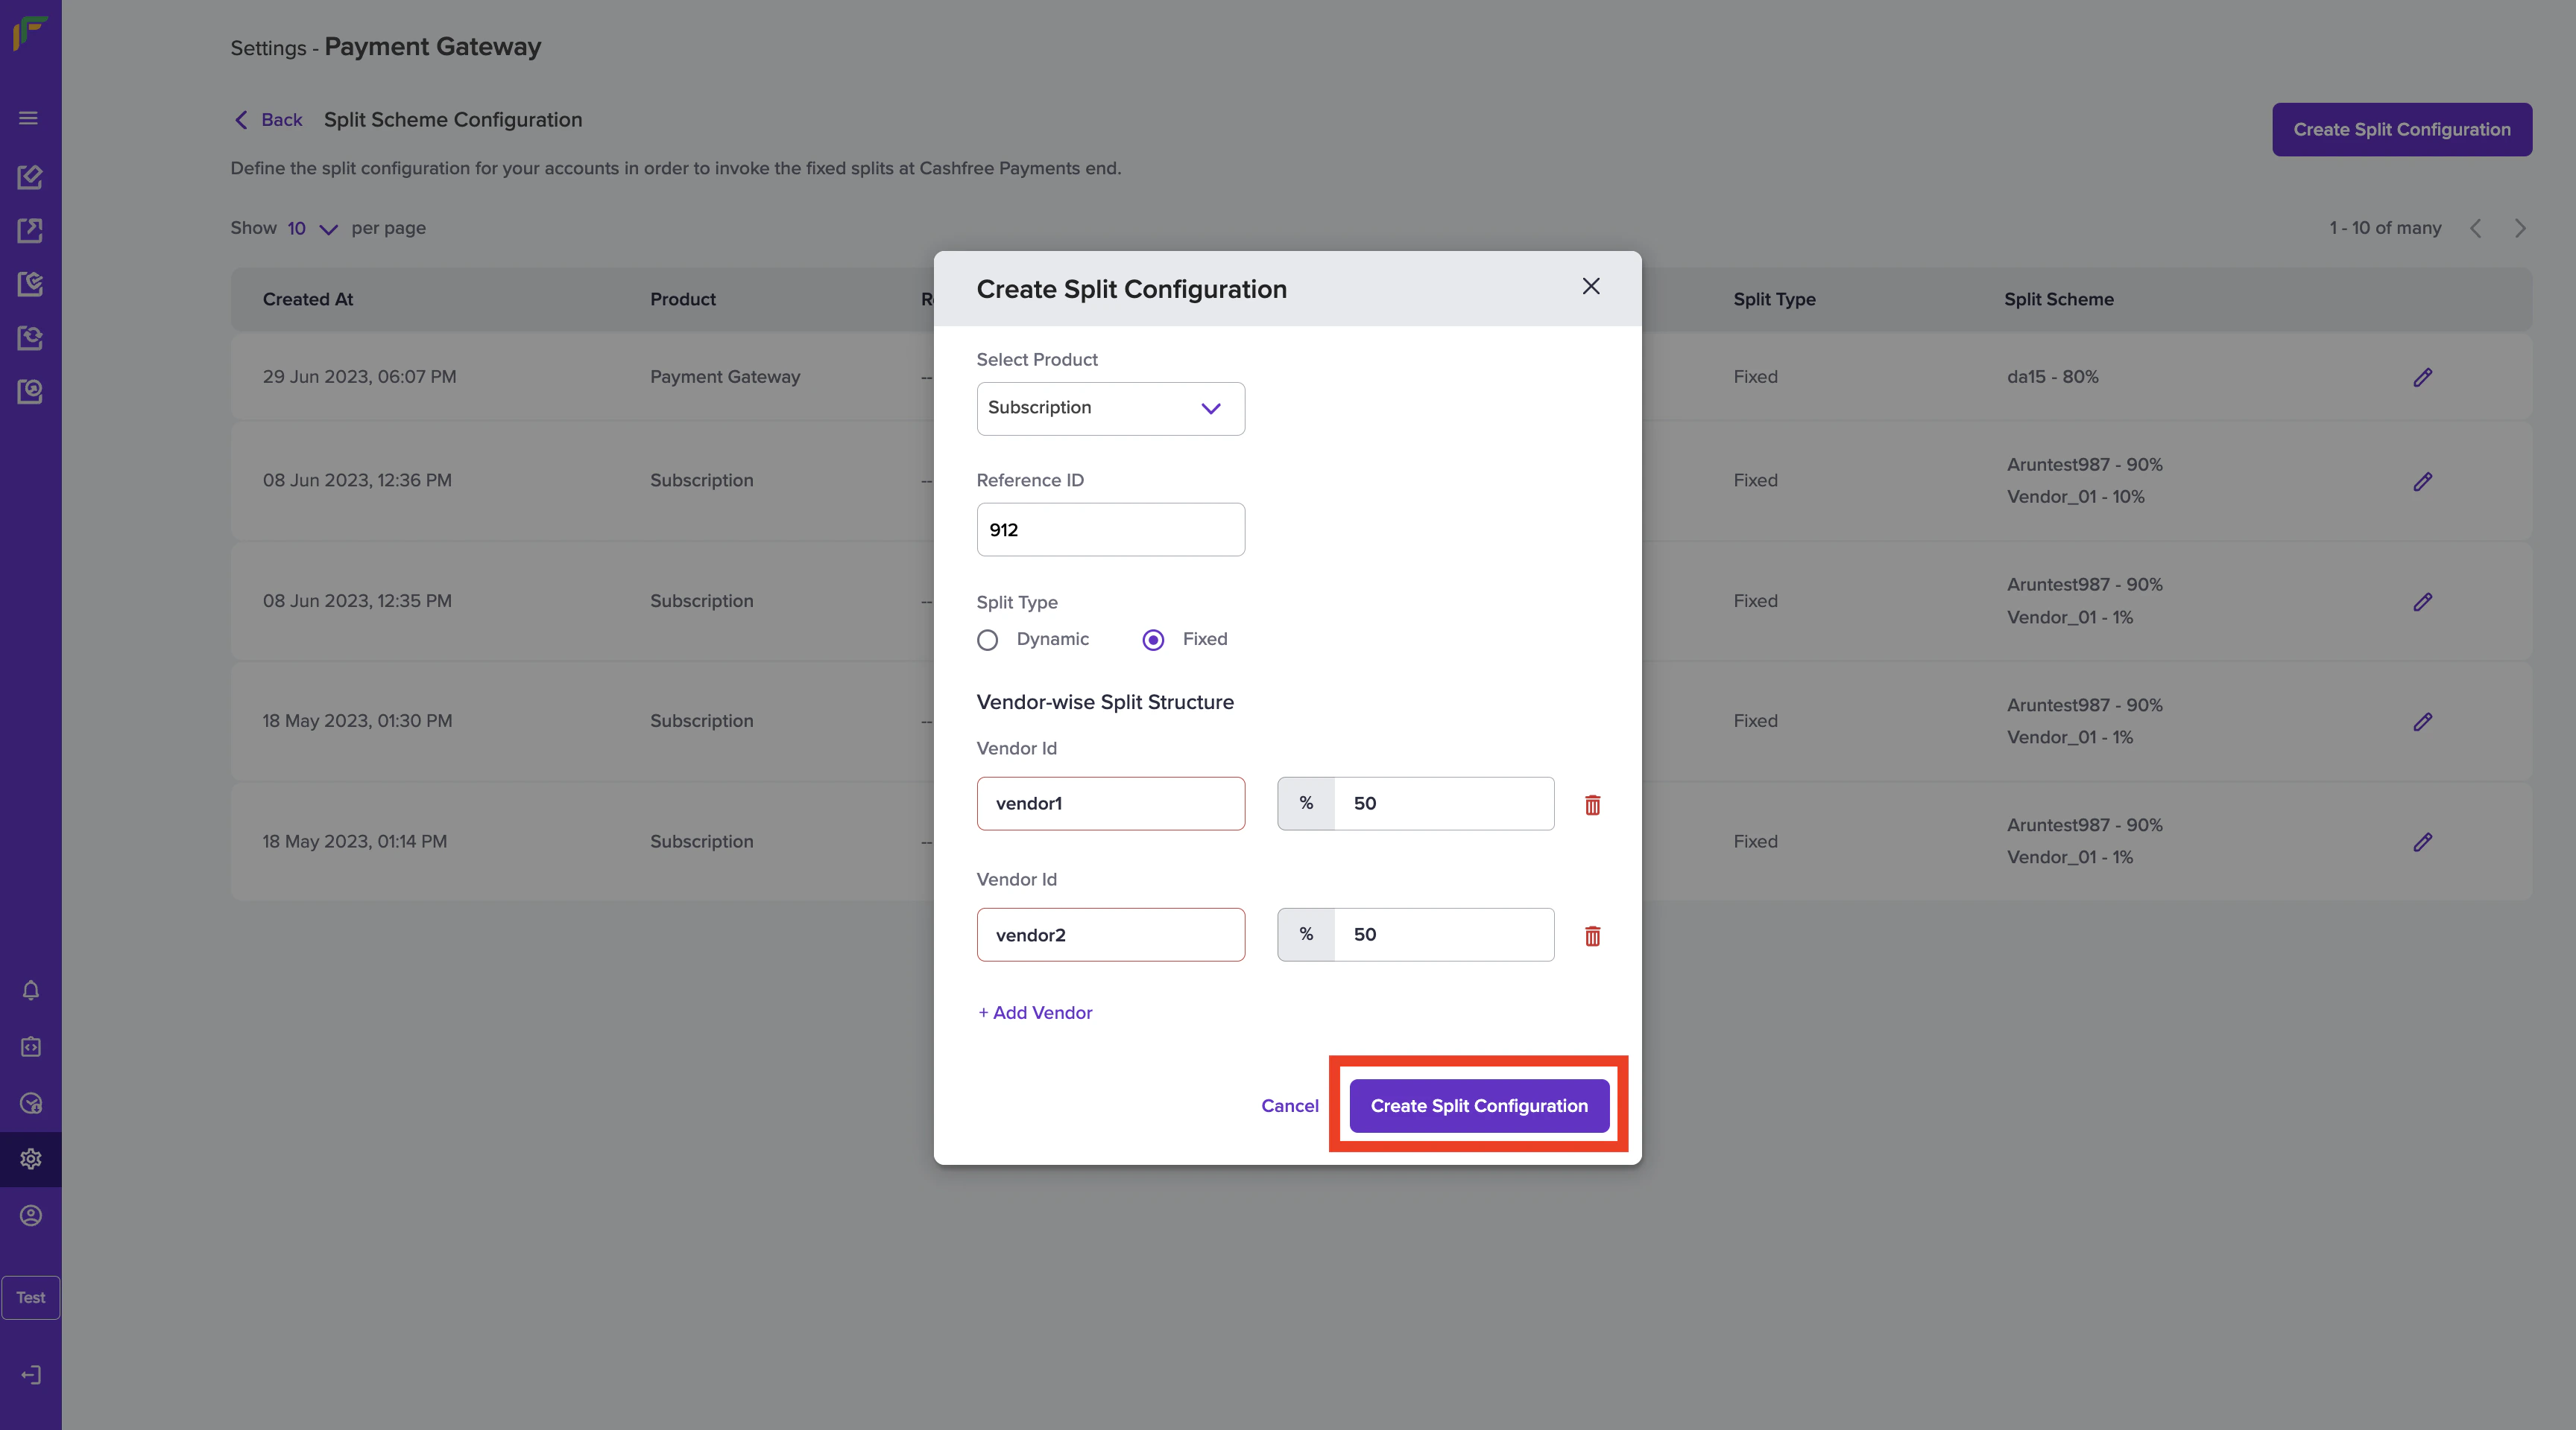Screen dimensions: 2576x1430
Task: Open the notifications bell in sidebar
Action: point(31,991)
